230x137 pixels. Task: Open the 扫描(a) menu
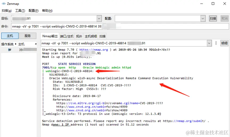tap(7, 11)
